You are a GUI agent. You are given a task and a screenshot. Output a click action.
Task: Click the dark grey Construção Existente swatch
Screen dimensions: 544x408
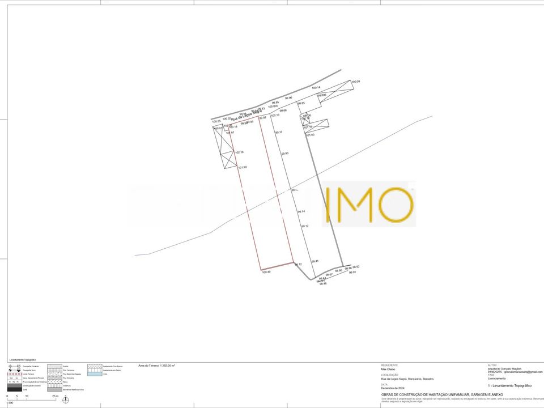click(15, 385)
